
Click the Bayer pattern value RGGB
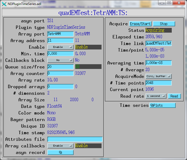pyautogui.click(x=51, y=119)
